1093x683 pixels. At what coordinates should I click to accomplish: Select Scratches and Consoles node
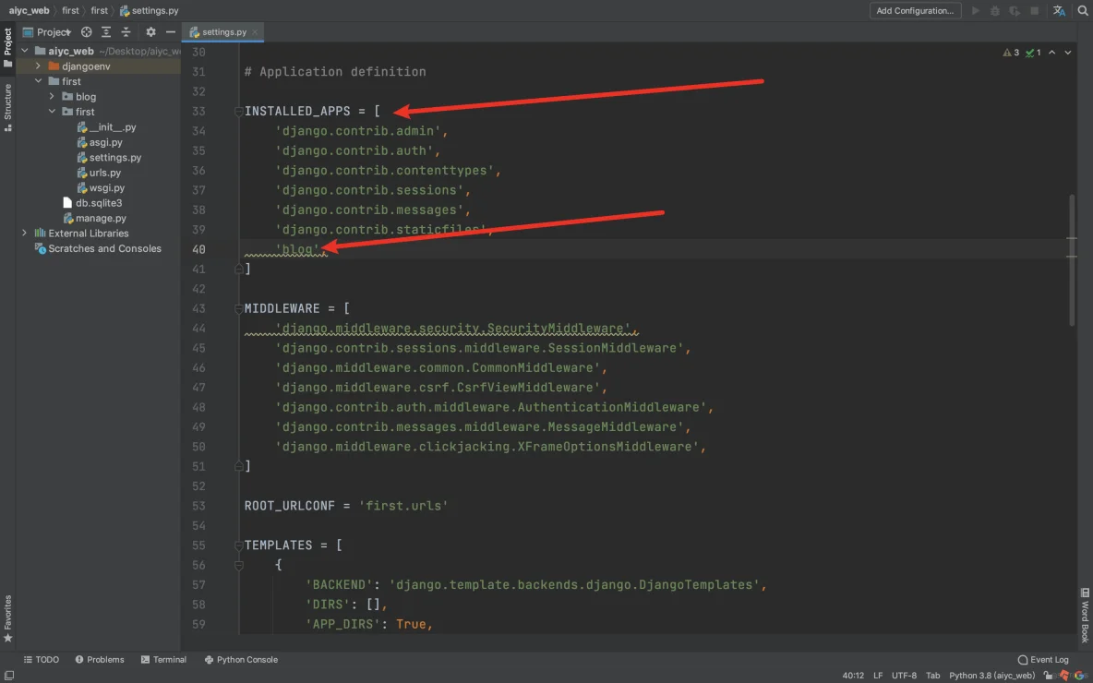pos(98,248)
